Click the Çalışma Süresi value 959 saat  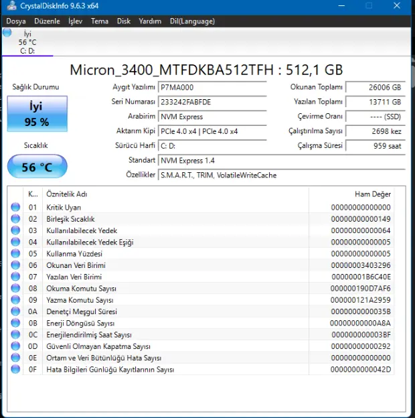tap(376, 146)
